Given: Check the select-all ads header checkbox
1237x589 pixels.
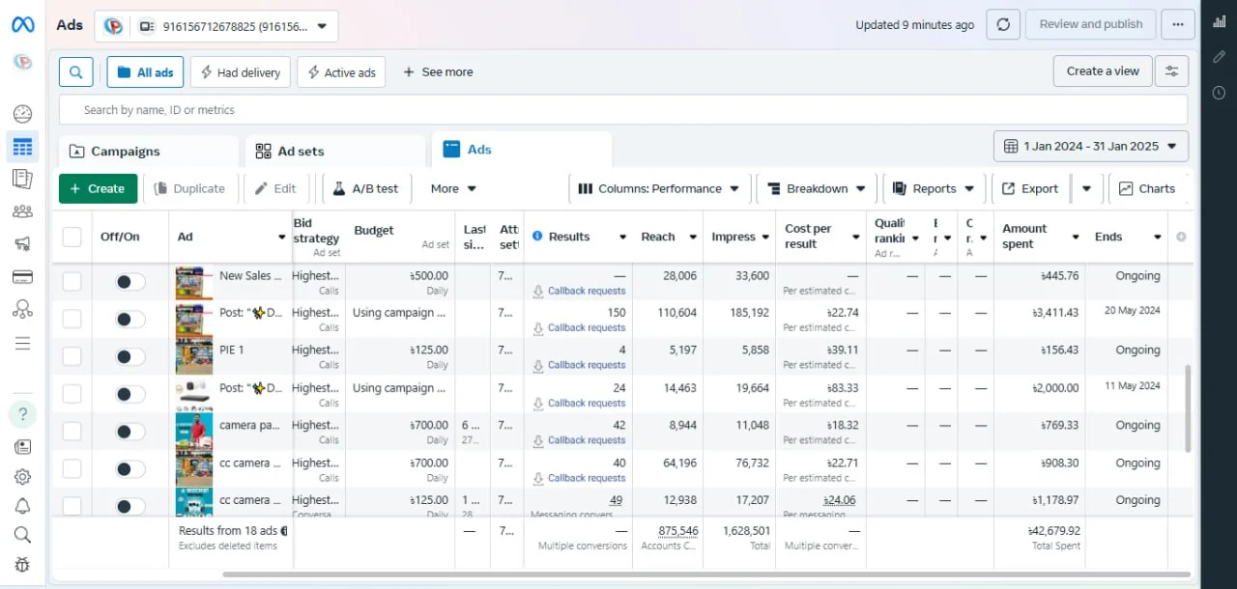Looking at the screenshot, I should (x=72, y=237).
